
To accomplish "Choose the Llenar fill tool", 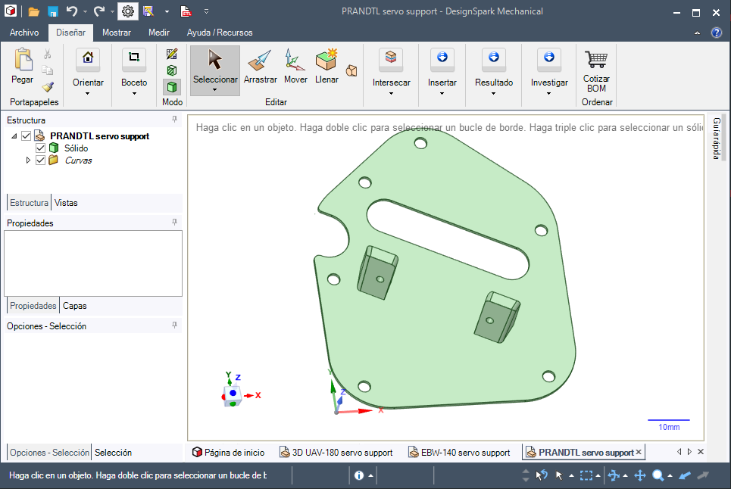I will pyautogui.click(x=326, y=66).
